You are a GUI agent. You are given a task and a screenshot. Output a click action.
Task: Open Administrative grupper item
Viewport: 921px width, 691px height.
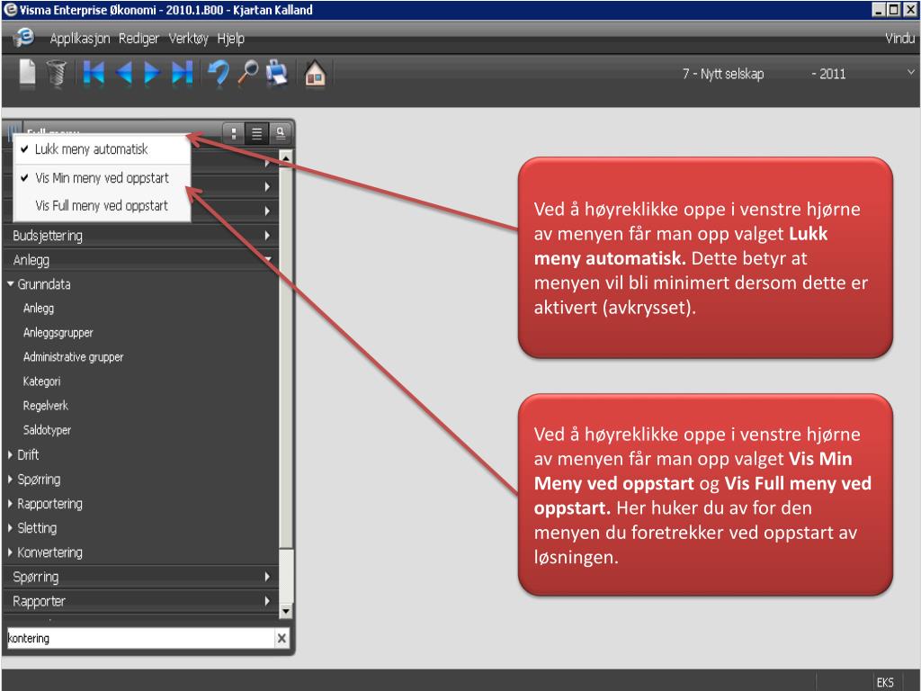(74, 357)
